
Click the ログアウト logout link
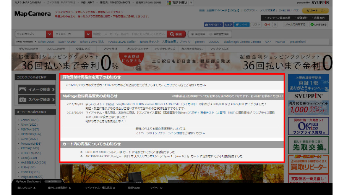(x=250, y=11)
